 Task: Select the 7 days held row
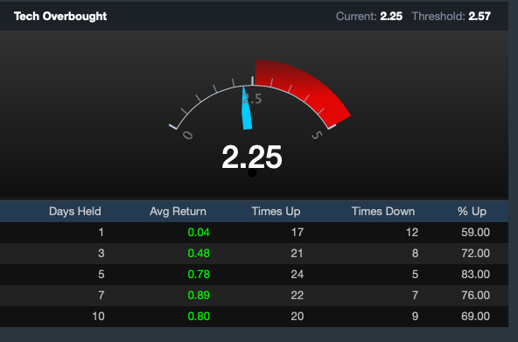point(254,295)
